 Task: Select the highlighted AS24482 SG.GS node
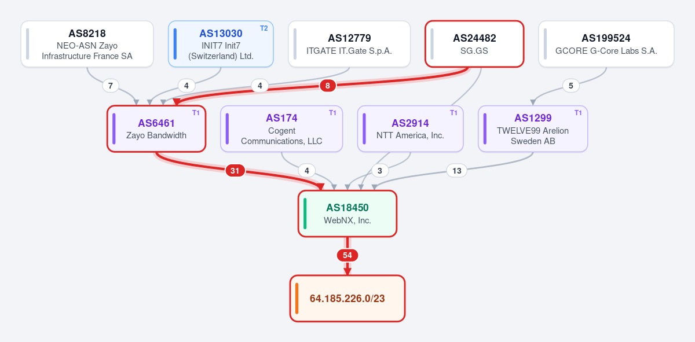point(474,44)
